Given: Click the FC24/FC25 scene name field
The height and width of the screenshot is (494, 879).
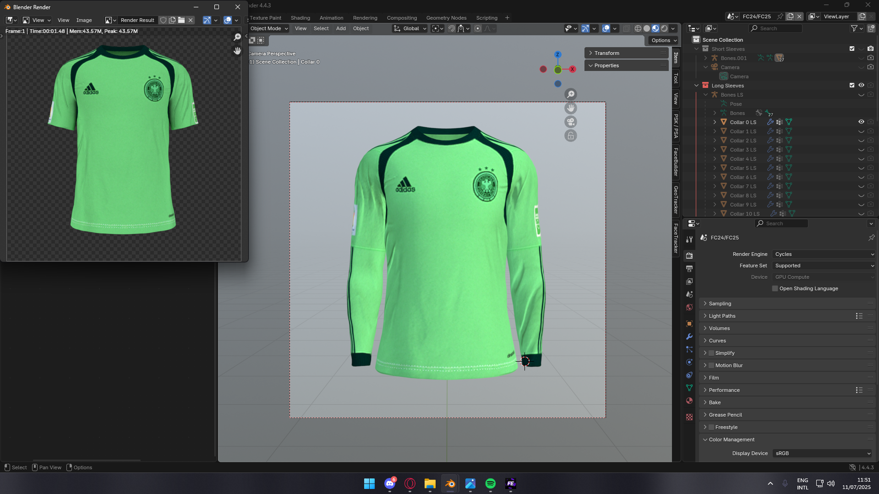Looking at the screenshot, I should (x=757, y=16).
